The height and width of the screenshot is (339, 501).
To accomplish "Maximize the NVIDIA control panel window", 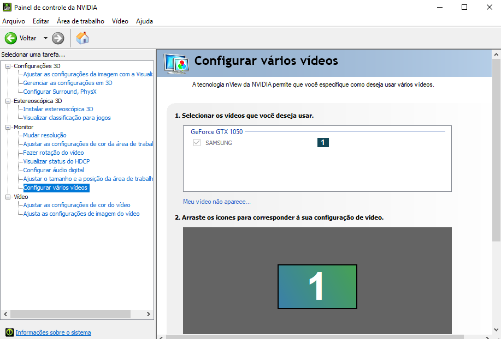I will pyautogui.click(x=464, y=7).
